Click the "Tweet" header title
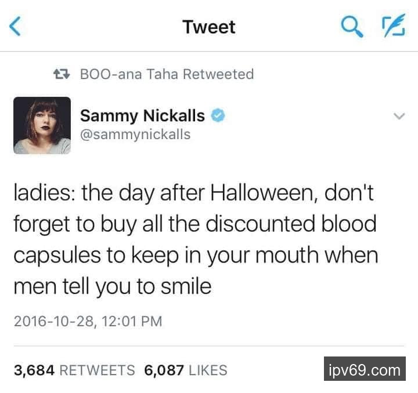Screen dimensions: 418x393 click(x=208, y=27)
